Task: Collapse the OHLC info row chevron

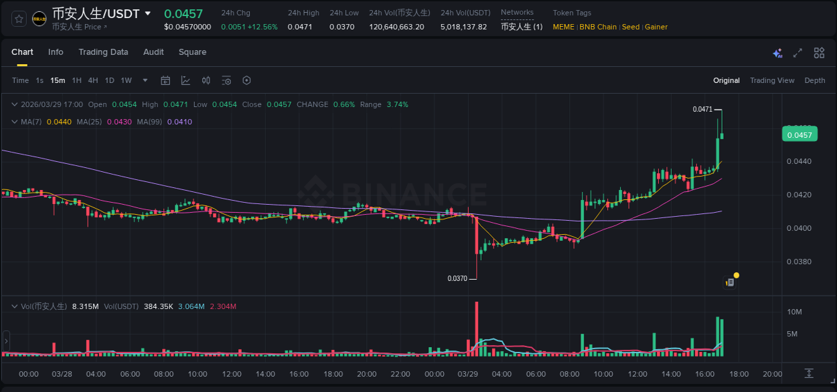Action: (14, 104)
